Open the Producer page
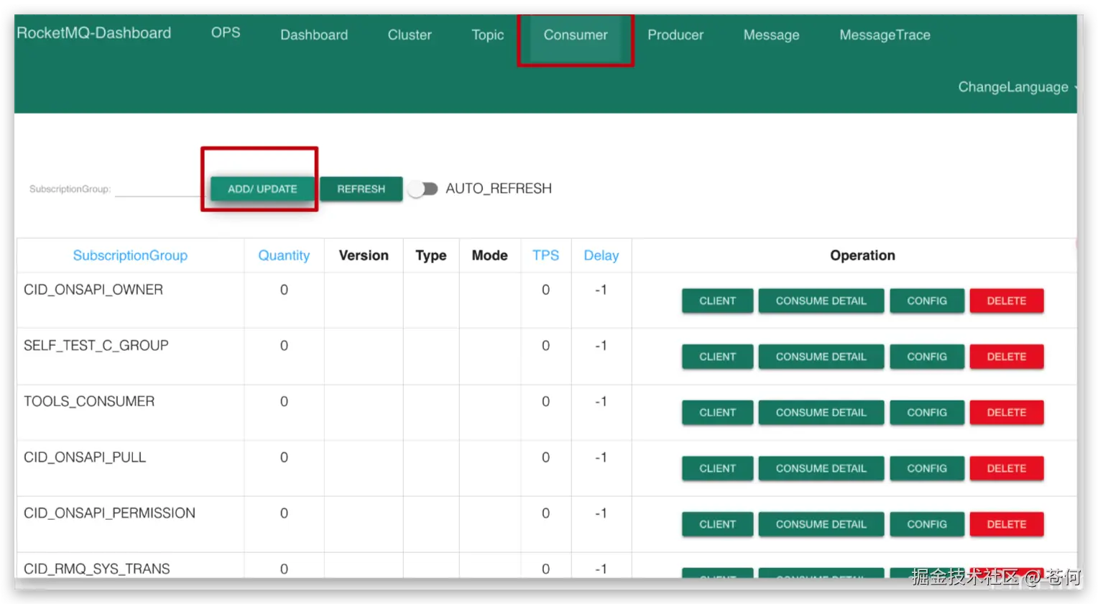 click(675, 35)
